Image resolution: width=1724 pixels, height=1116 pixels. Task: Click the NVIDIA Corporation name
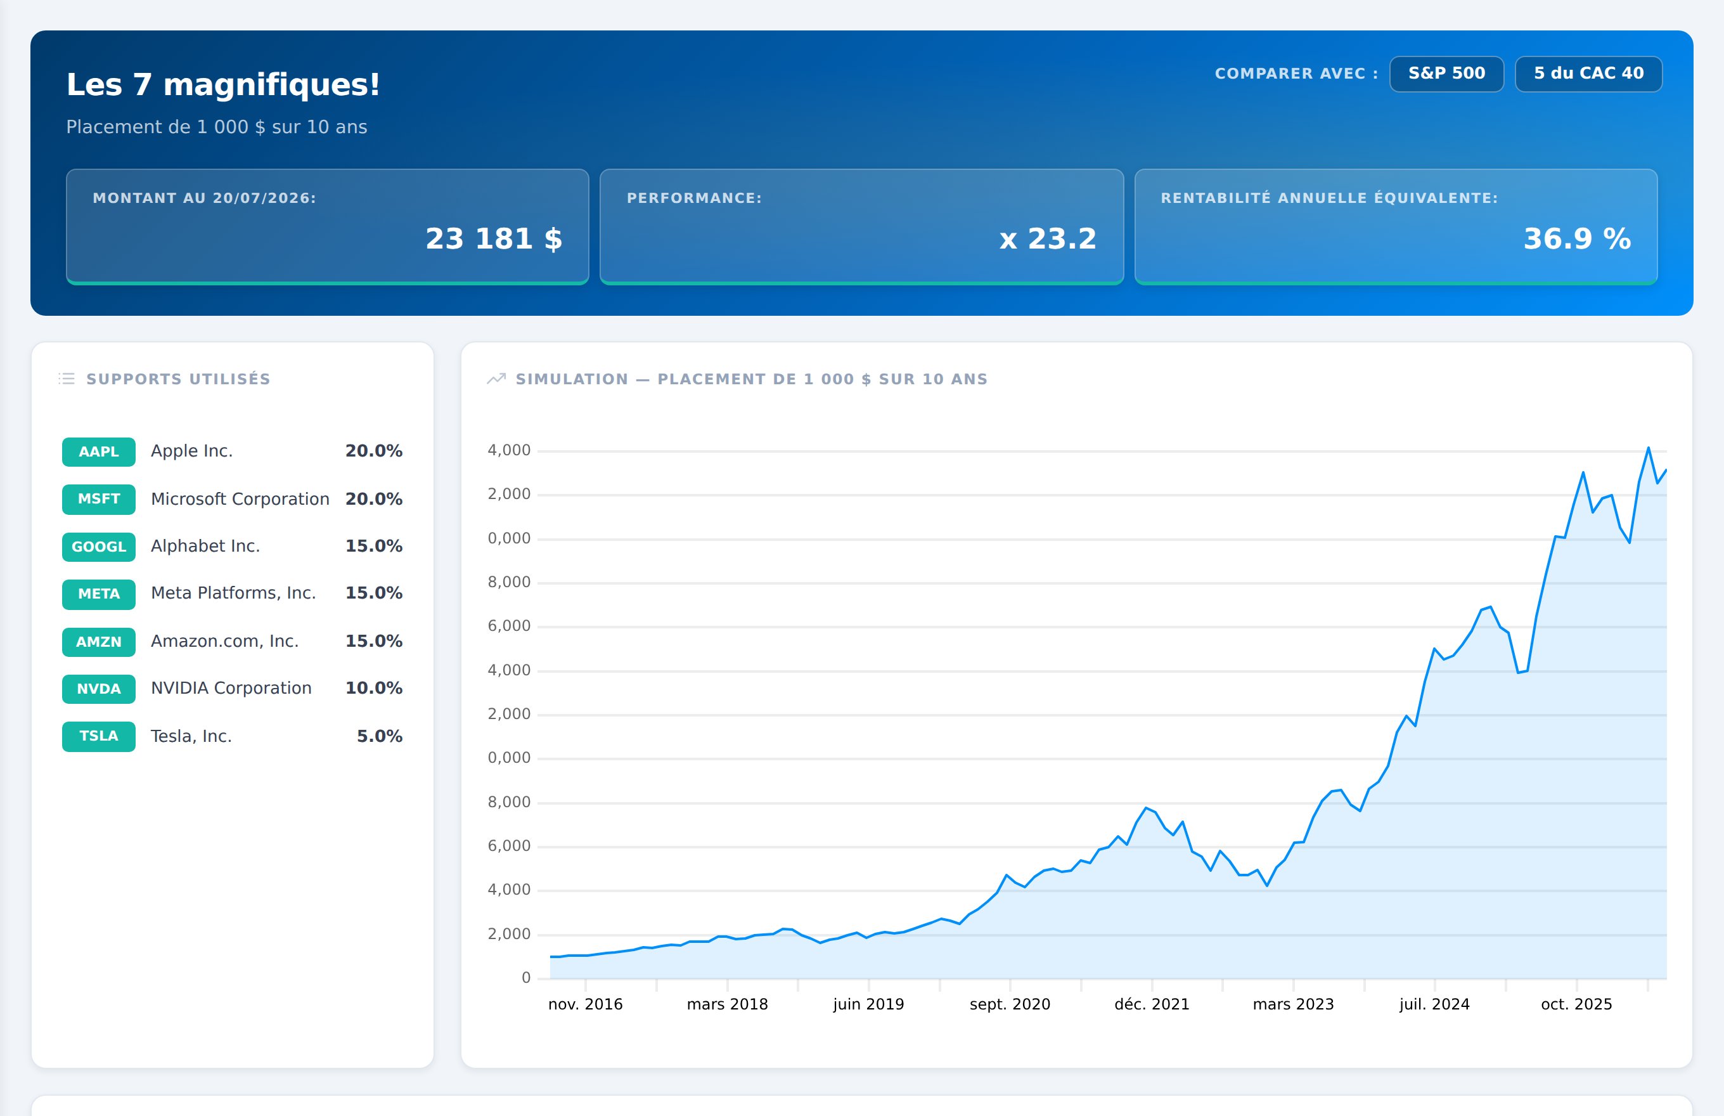point(231,688)
